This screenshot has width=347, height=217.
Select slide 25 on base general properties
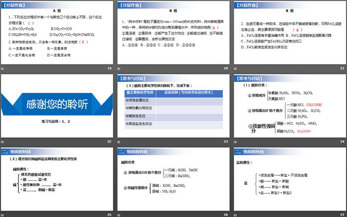coord(57,179)
